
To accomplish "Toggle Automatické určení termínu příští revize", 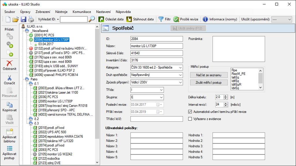I will pos(190,112).
